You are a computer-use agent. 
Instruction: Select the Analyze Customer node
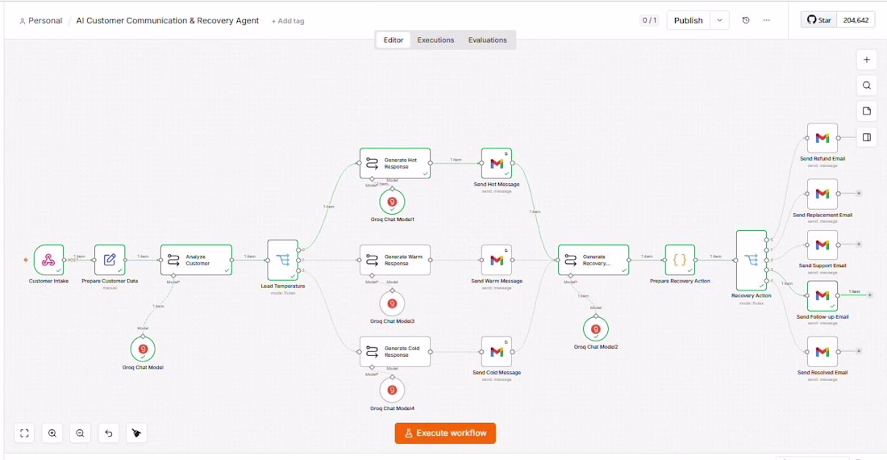pyautogui.click(x=196, y=260)
